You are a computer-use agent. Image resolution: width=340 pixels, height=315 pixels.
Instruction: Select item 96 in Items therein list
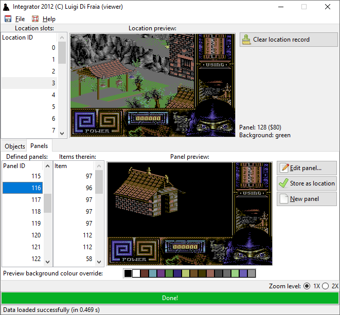pos(74,188)
